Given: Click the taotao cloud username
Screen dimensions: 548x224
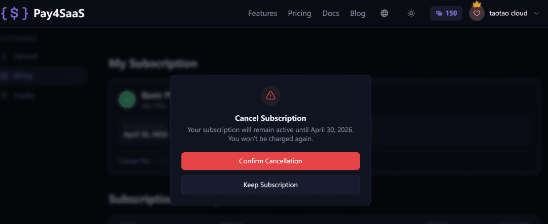Looking at the screenshot, I should point(508,13).
